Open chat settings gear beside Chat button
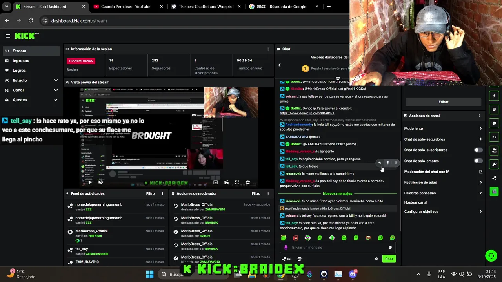Screen dimensions: 502x282 [x=376, y=258]
